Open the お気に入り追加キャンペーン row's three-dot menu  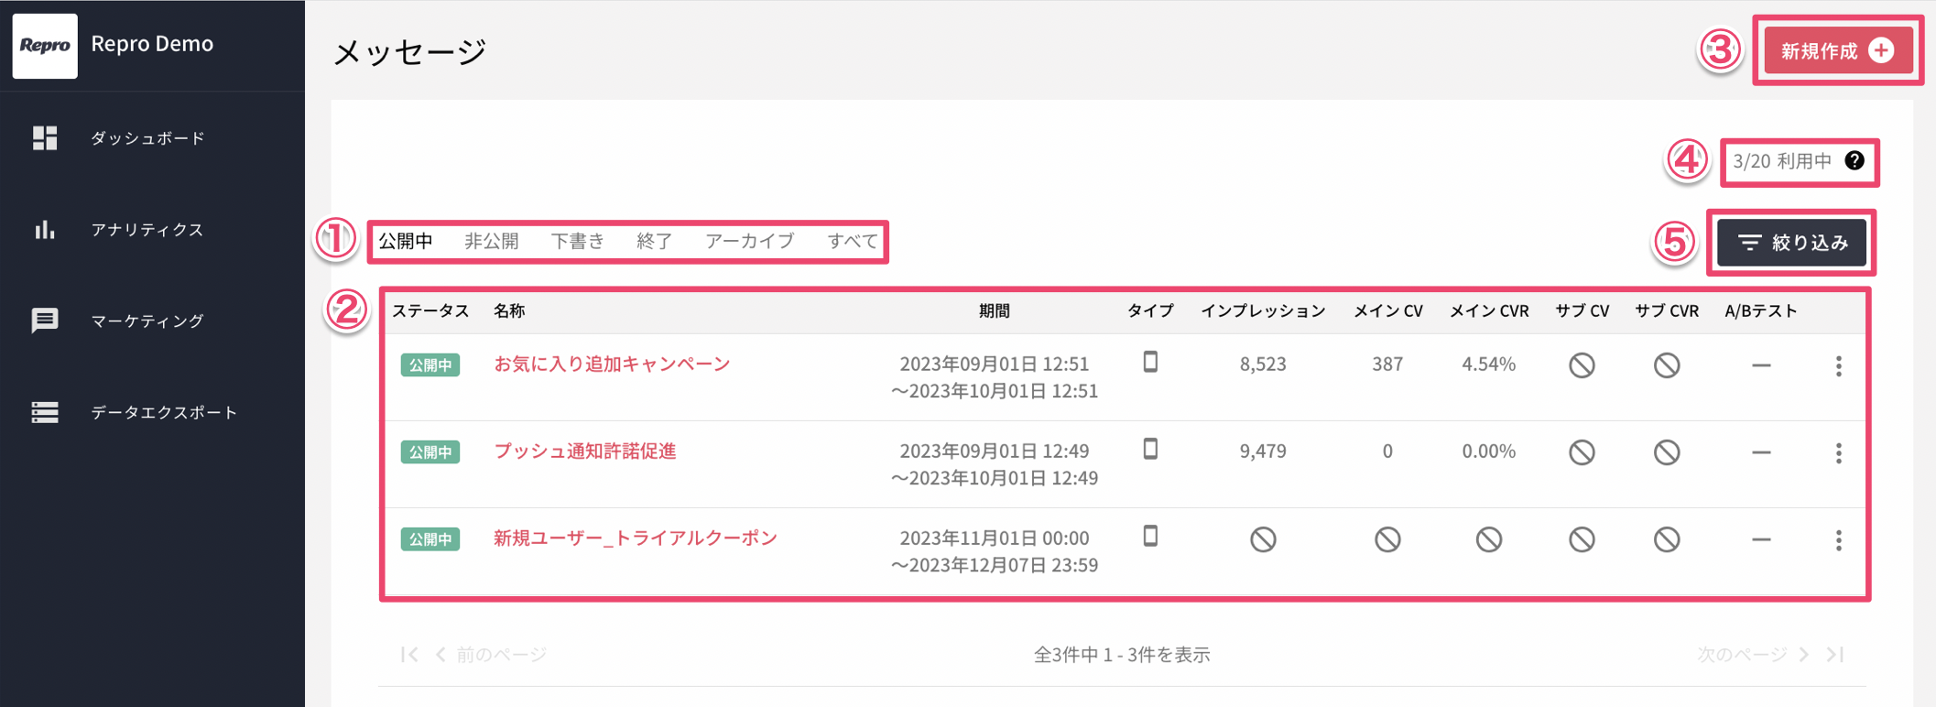[x=1838, y=366]
